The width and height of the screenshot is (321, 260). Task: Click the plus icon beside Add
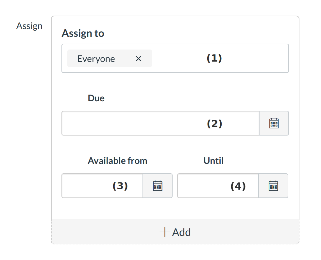point(164,232)
